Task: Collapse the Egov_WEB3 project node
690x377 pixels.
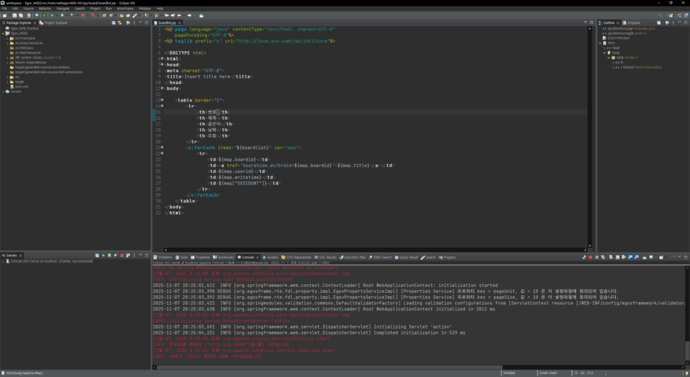Action: [x=3, y=34]
